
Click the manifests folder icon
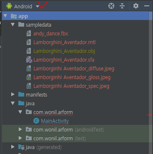tap(21, 94)
